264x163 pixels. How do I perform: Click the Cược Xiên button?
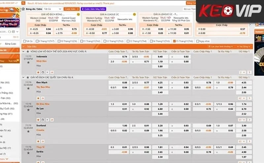(x=71, y=9)
